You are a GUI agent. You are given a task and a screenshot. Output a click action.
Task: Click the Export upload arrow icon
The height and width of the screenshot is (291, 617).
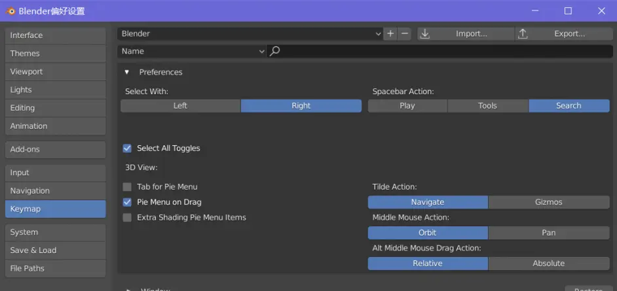coord(523,33)
